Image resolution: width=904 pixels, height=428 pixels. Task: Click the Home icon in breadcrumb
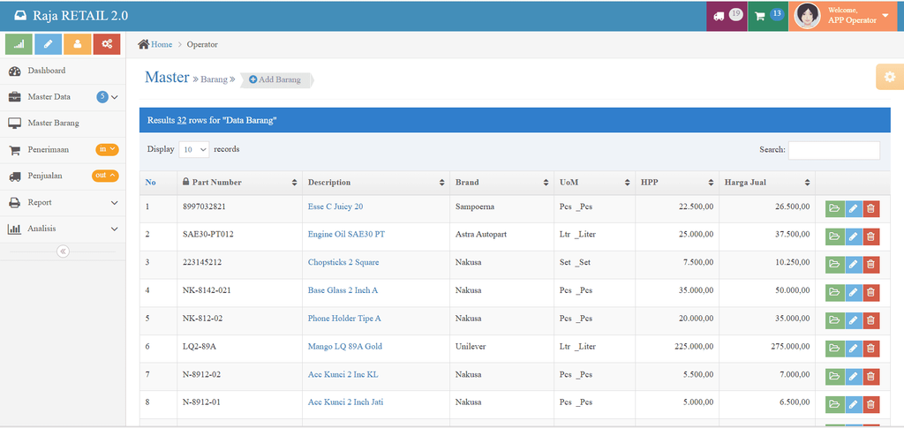point(144,44)
